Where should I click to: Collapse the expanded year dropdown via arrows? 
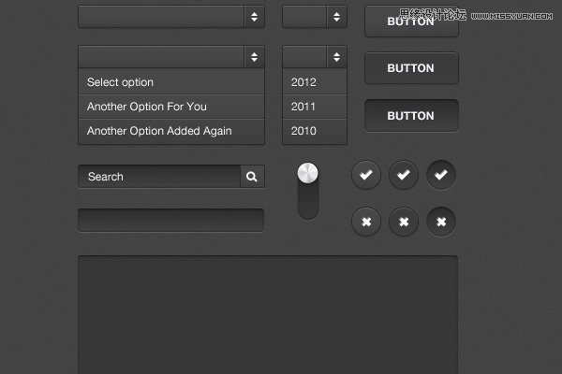336,57
